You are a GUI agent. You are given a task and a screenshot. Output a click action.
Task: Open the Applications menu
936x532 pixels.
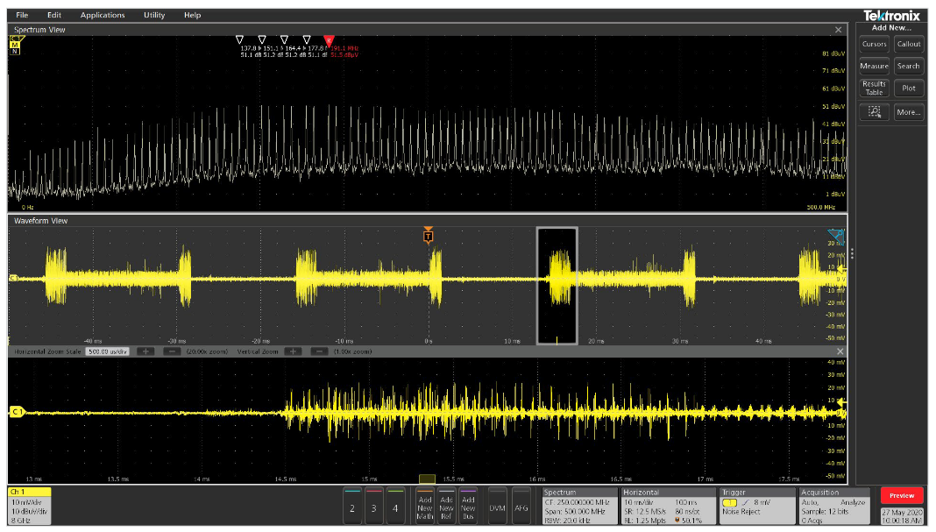click(103, 14)
